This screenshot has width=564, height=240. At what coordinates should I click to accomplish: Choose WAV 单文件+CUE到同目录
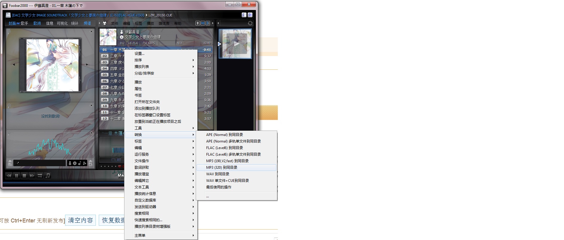(236, 181)
